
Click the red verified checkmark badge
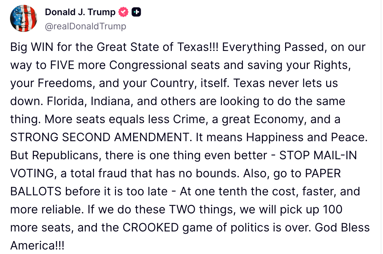[124, 12]
